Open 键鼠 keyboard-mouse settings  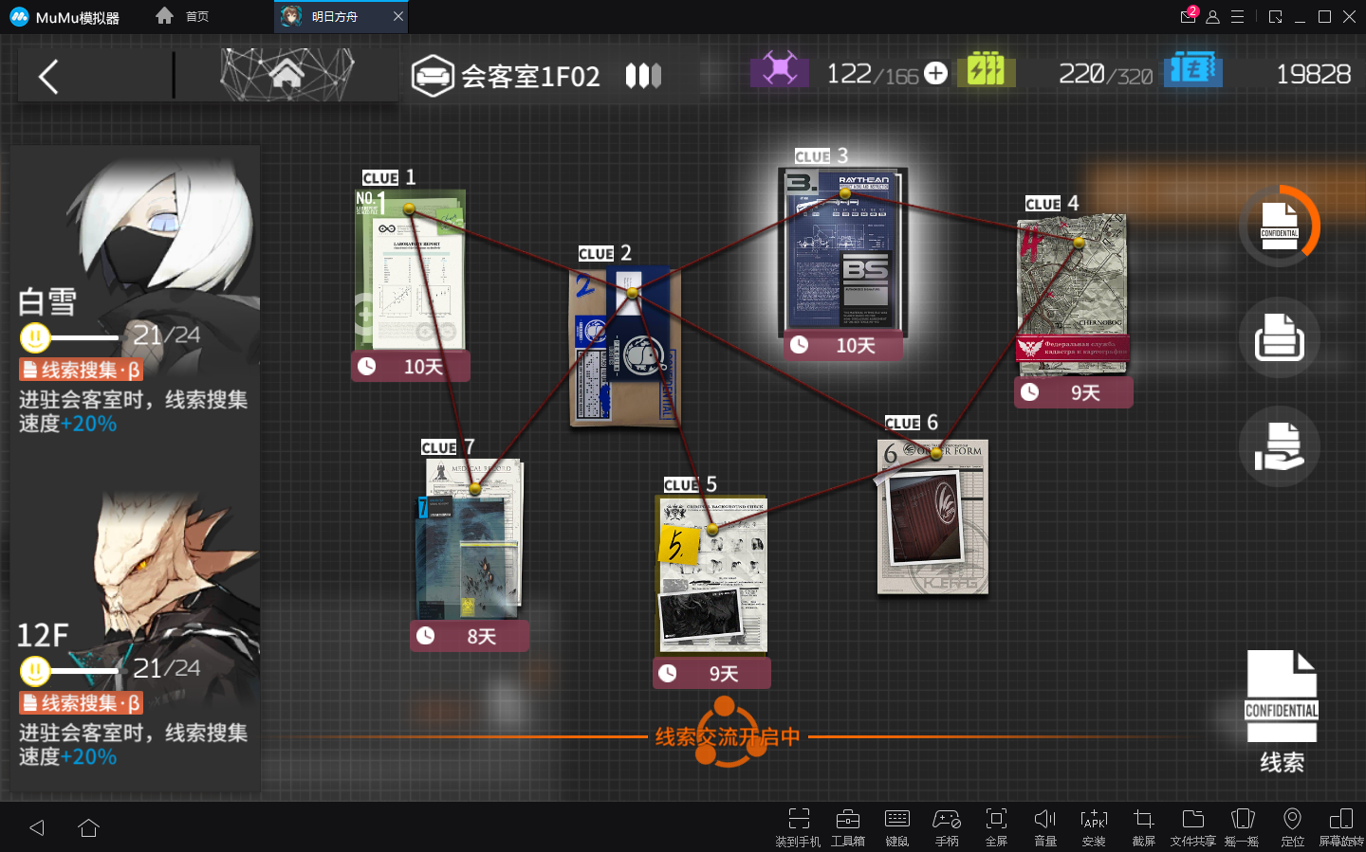(897, 827)
